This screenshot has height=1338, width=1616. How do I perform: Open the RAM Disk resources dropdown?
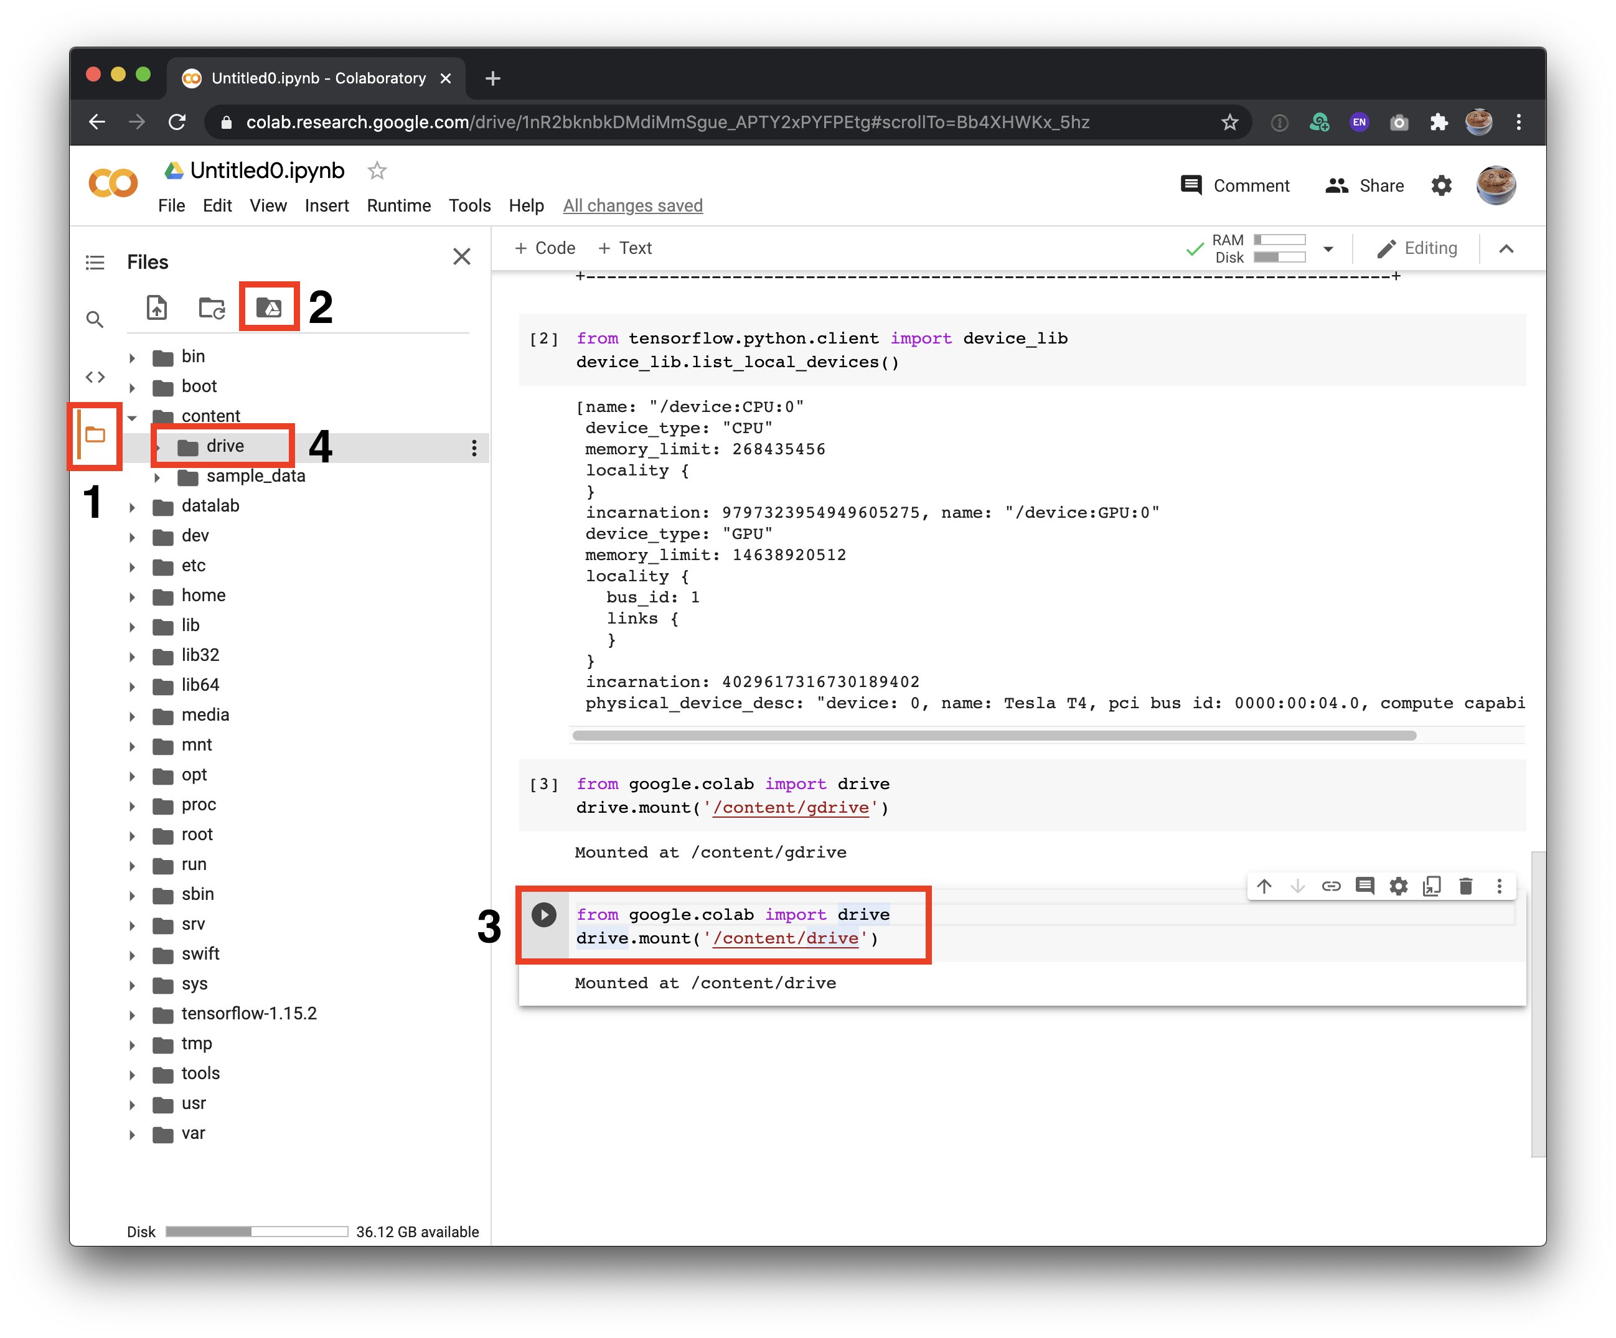click(1328, 248)
